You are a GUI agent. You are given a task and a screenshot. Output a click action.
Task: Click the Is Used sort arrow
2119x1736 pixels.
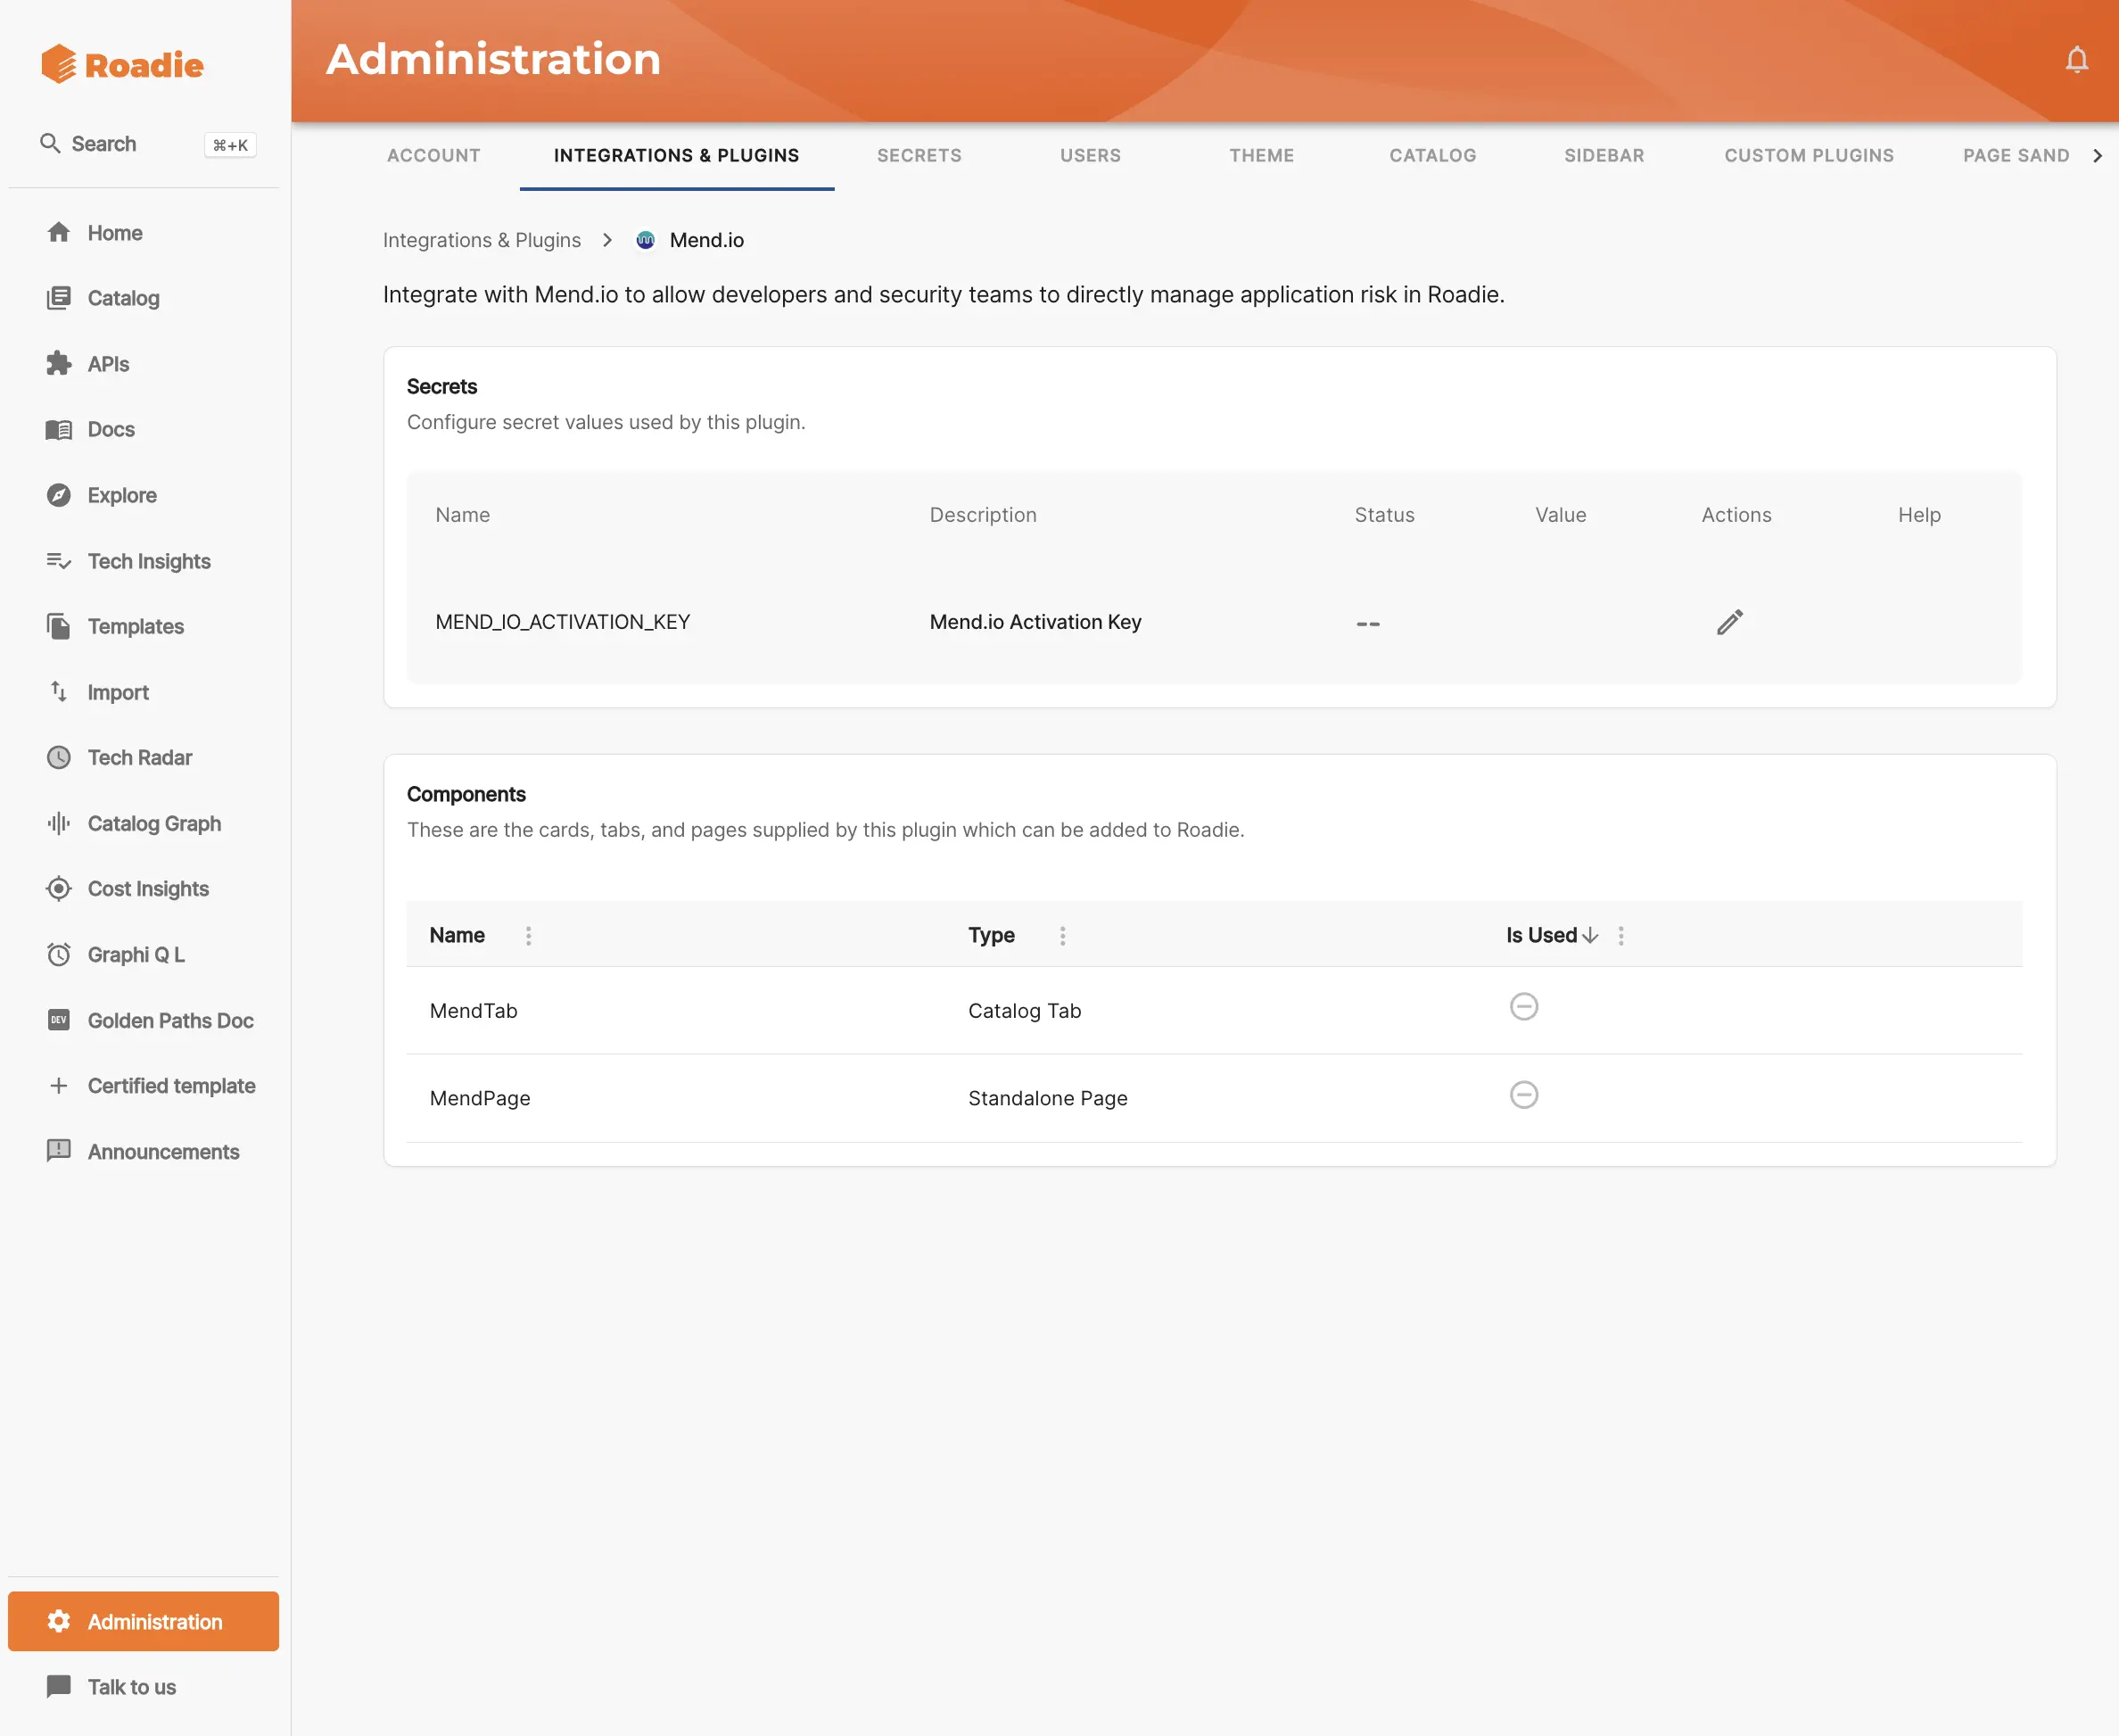(x=1591, y=936)
